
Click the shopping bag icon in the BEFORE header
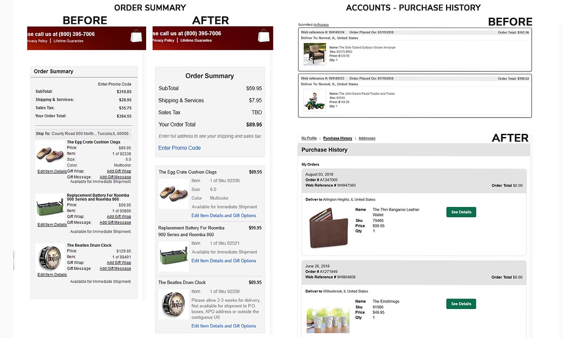pos(136,36)
